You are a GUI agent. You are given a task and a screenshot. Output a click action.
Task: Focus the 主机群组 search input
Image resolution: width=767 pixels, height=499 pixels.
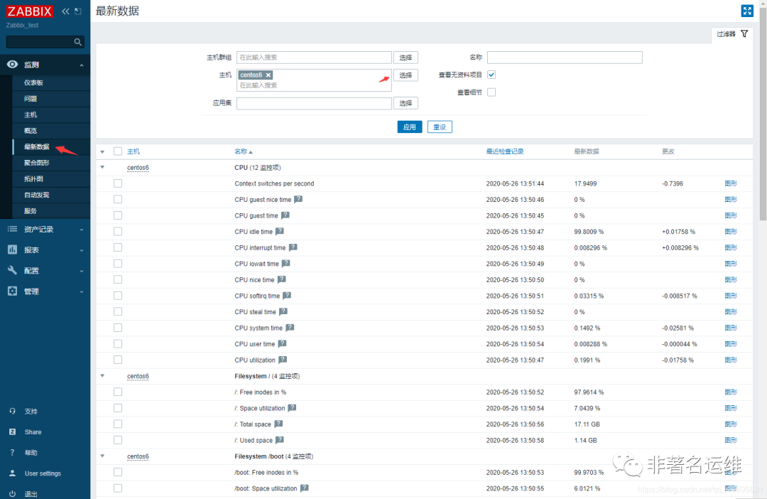[314, 58]
